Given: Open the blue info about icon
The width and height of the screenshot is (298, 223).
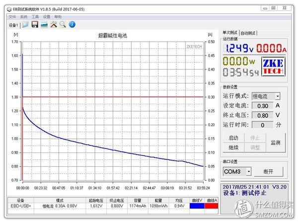Looking at the screenshot, I should click(72, 24).
